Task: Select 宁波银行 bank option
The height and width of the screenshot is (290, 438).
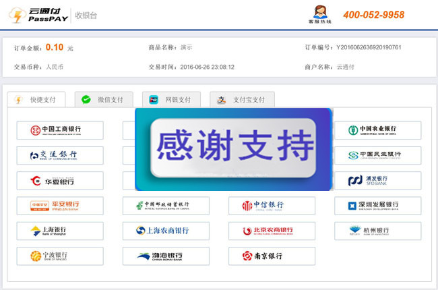Action: coord(60,256)
